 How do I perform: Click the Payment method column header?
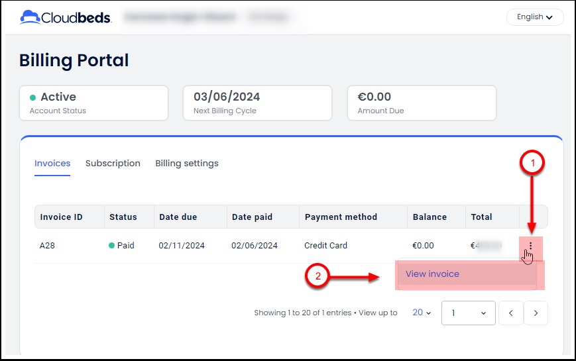click(341, 217)
